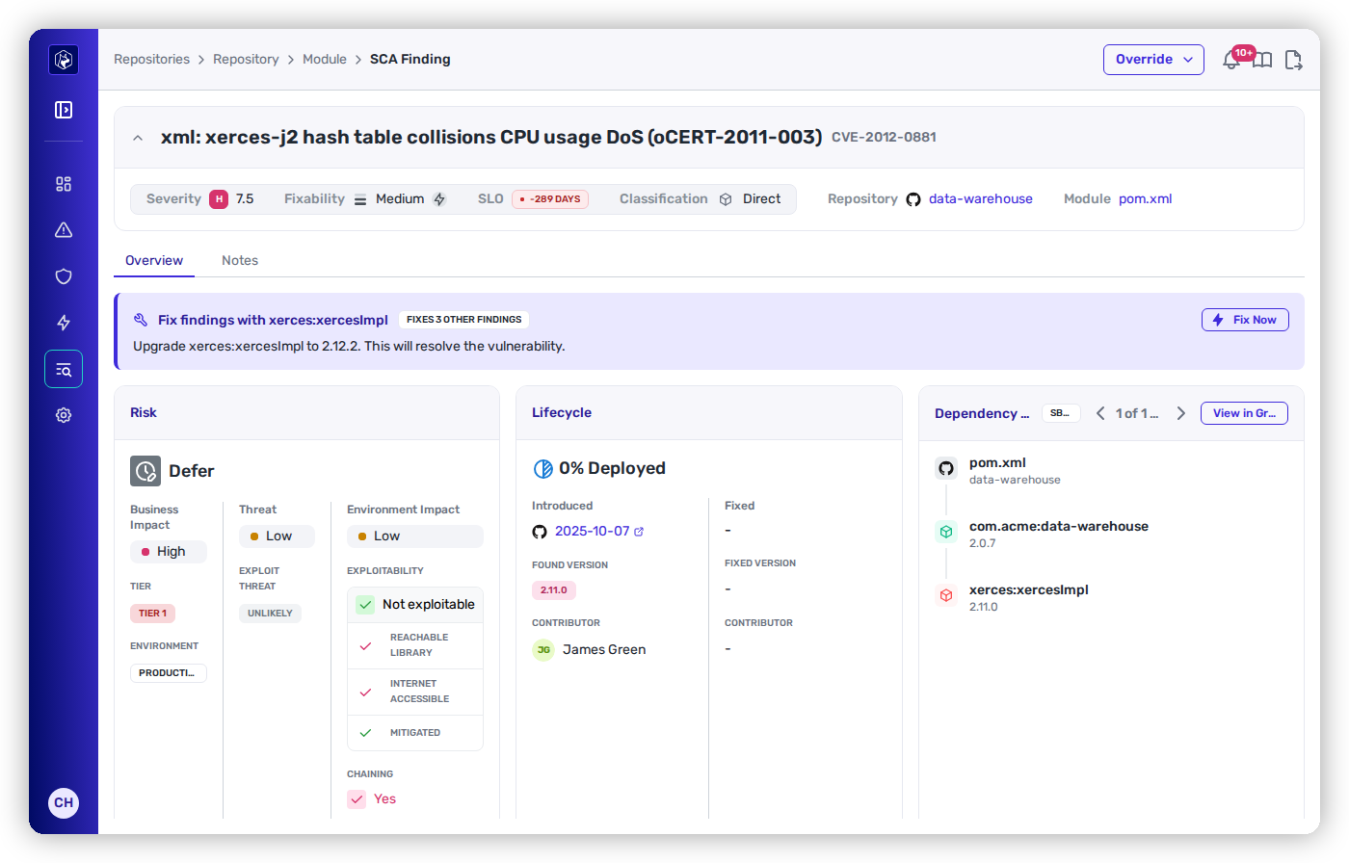This screenshot has width=1349, height=863.
Task: Toggle the Reachable Library check
Action: click(x=365, y=646)
